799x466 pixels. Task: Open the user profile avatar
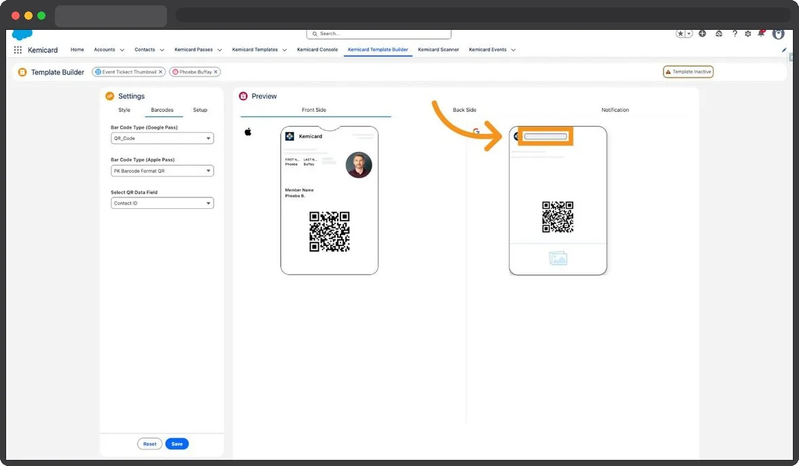[778, 34]
